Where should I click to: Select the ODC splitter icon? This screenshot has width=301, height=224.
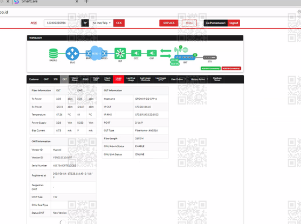(x=136, y=53)
